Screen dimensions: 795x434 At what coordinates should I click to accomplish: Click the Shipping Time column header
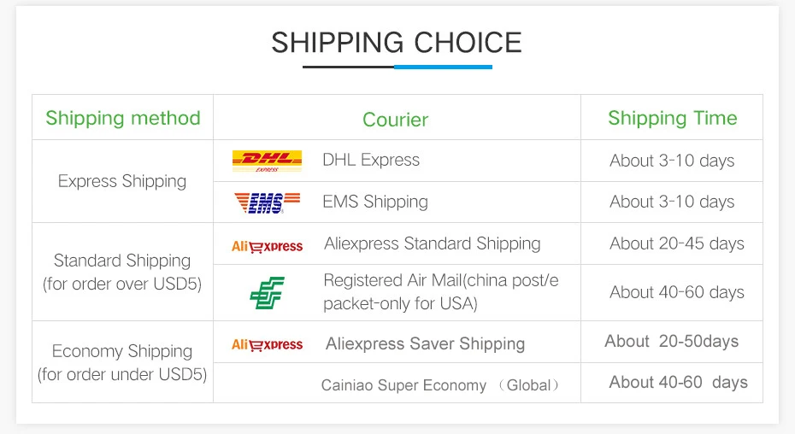tap(672, 118)
